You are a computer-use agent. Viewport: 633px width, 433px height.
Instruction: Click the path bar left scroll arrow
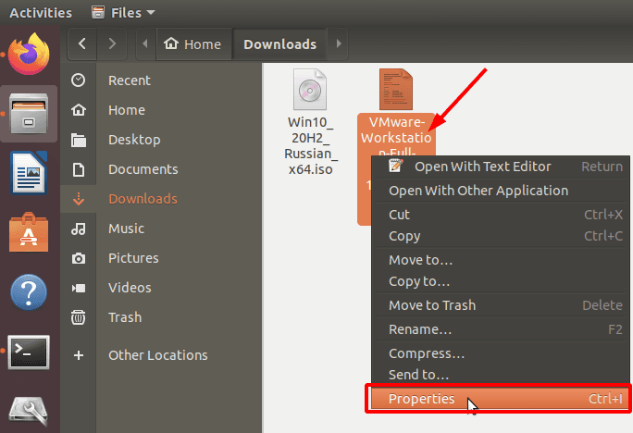point(145,43)
